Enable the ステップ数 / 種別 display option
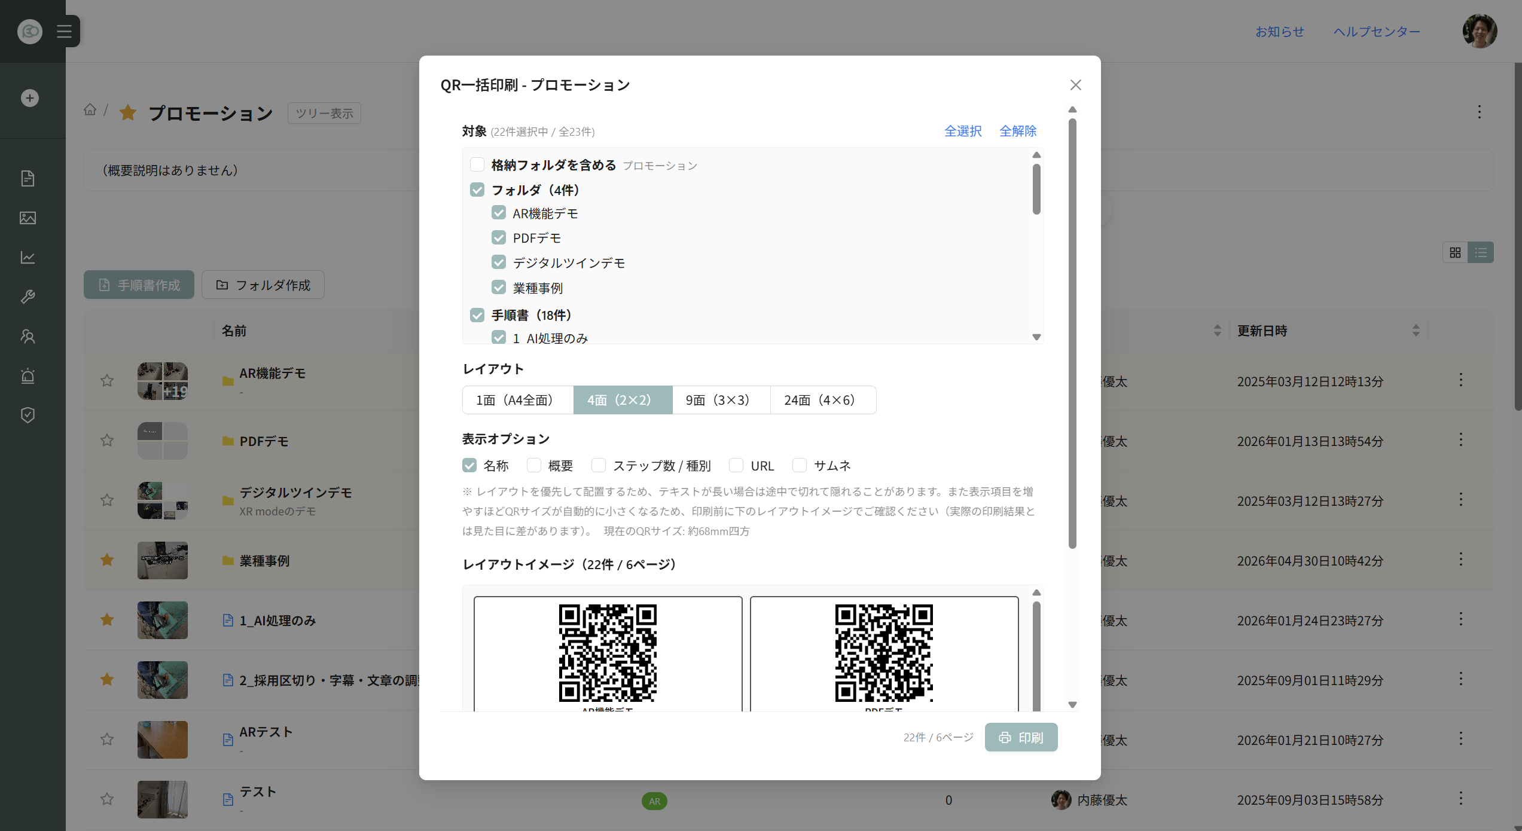 pos(599,465)
